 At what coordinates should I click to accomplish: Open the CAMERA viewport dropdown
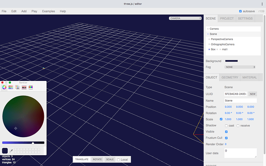click(x=185, y=18)
